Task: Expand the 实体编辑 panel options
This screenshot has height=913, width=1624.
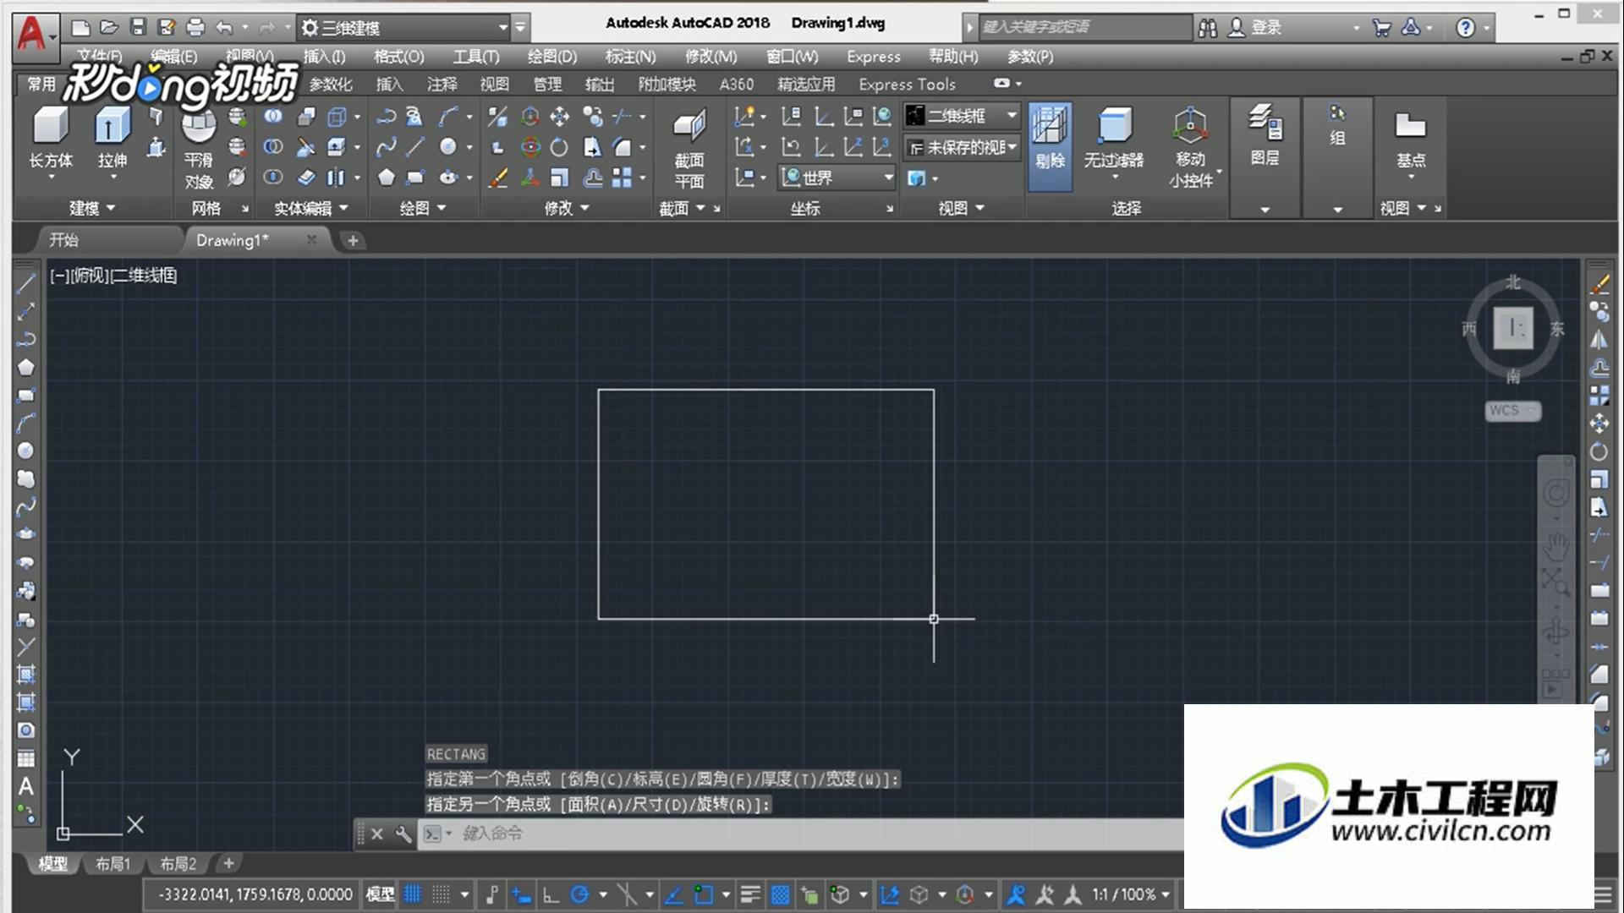Action: click(310, 208)
